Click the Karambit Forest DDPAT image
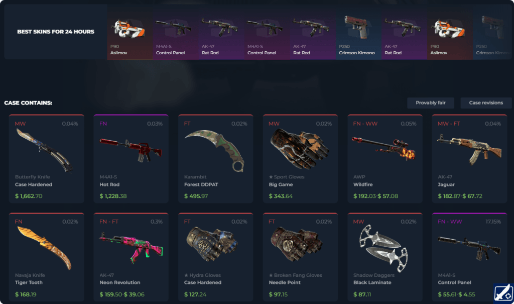The image size is (514, 304). [215, 150]
